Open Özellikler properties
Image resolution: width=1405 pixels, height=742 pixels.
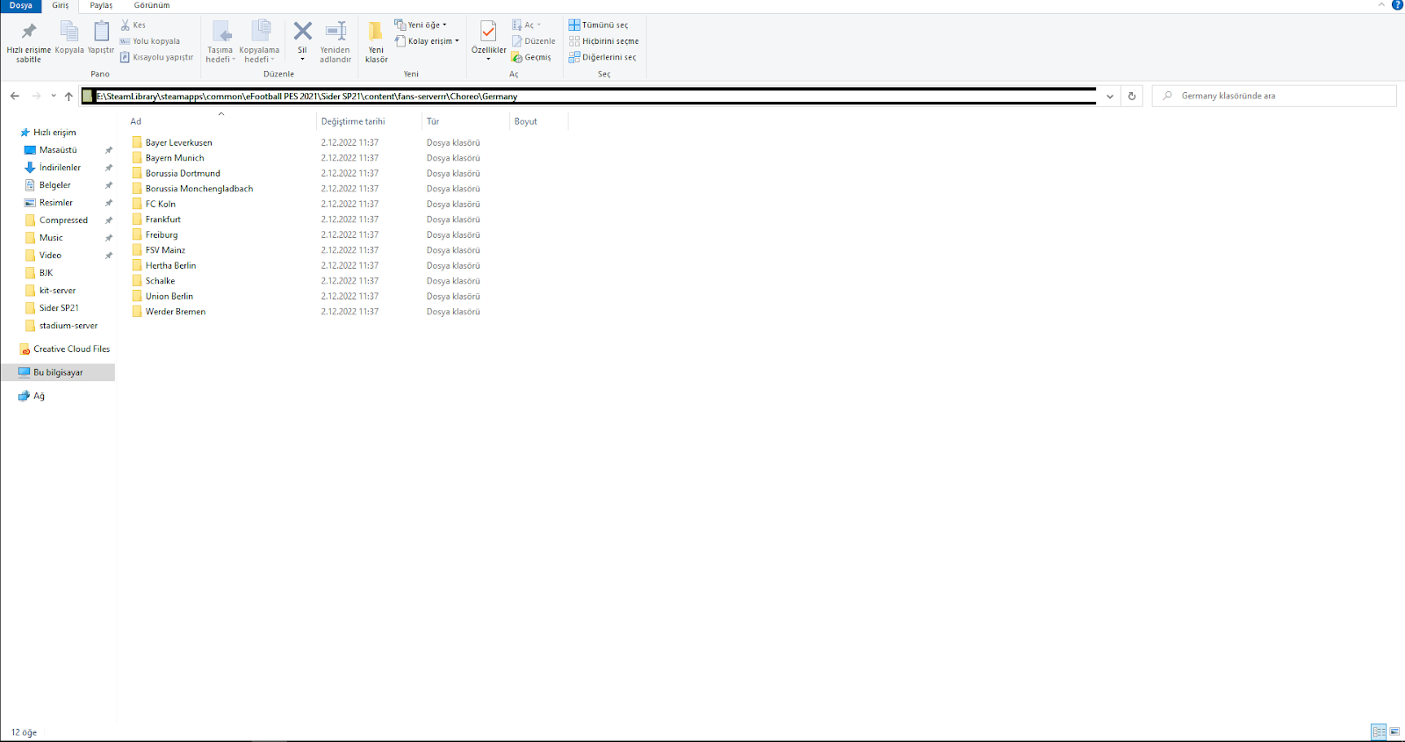488,40
